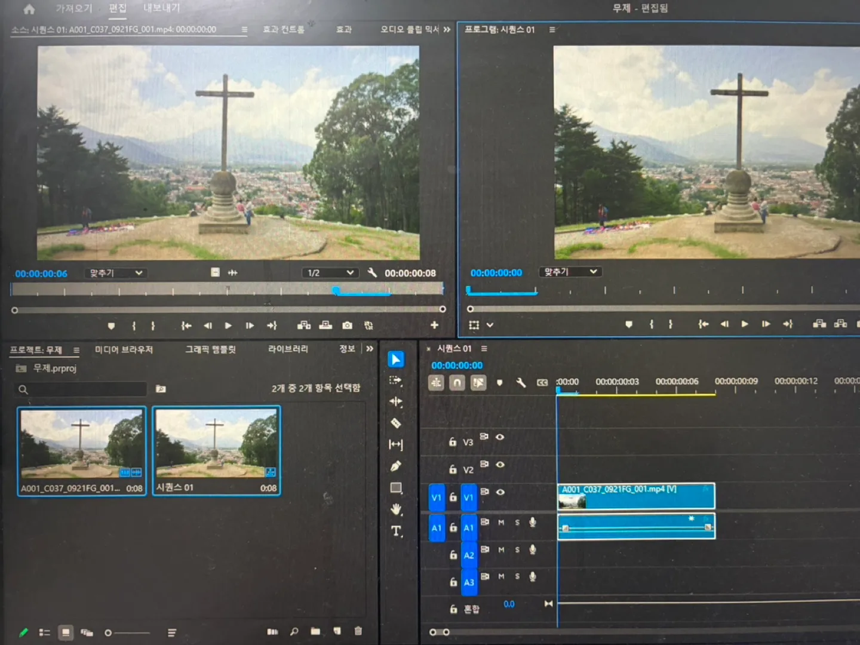Play the program monitor sequence
Viewport: 860px width, 645px height.
744,324
